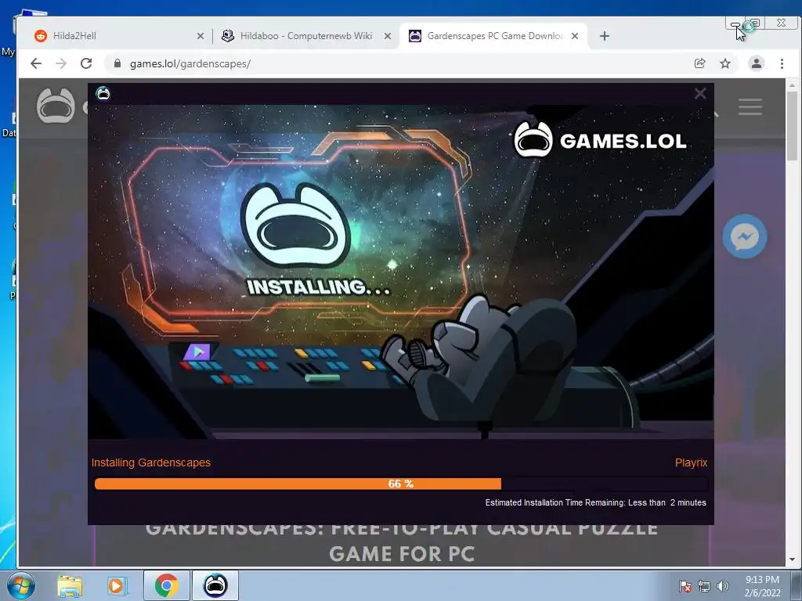Close the Hildaboo Computernewb Wiki tab
802x601 pixels.
(x=388, y=36)
